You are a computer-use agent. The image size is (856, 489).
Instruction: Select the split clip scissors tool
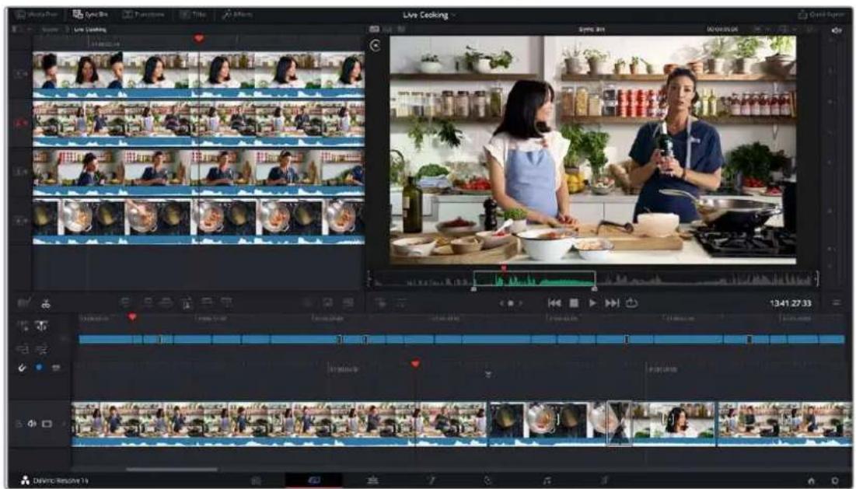coord(46,303)
